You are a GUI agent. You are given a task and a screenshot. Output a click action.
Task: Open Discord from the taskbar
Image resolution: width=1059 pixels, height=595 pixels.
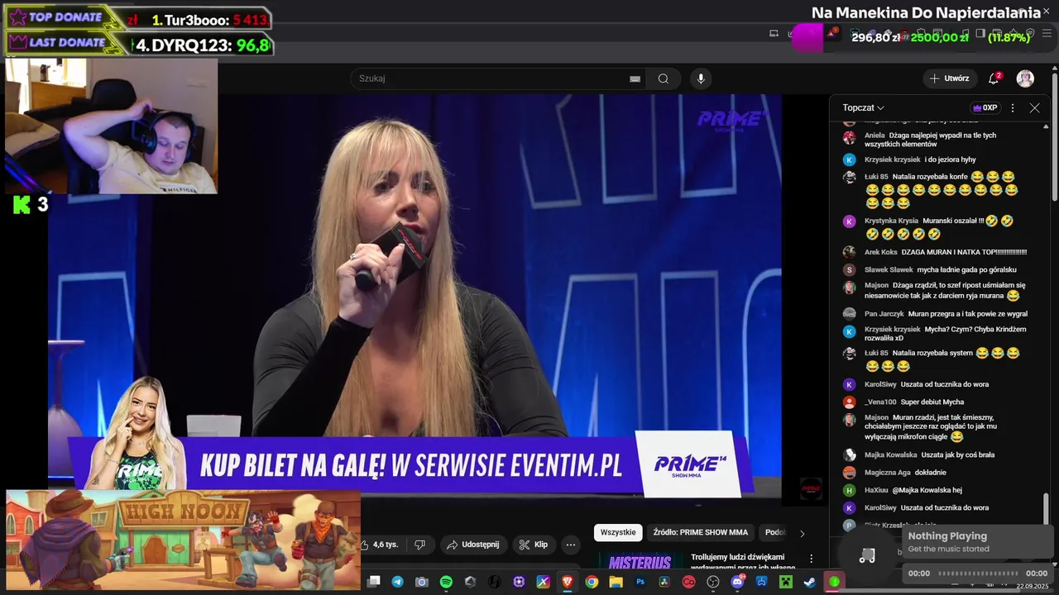737,582
